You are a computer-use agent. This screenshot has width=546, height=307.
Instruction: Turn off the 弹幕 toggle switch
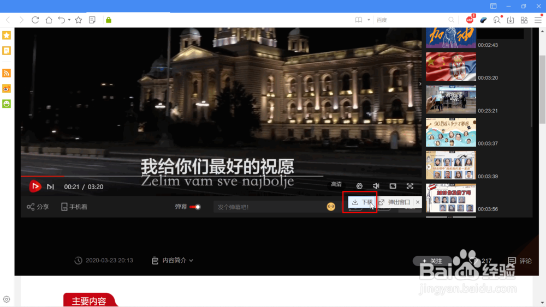tap(195, 207)
